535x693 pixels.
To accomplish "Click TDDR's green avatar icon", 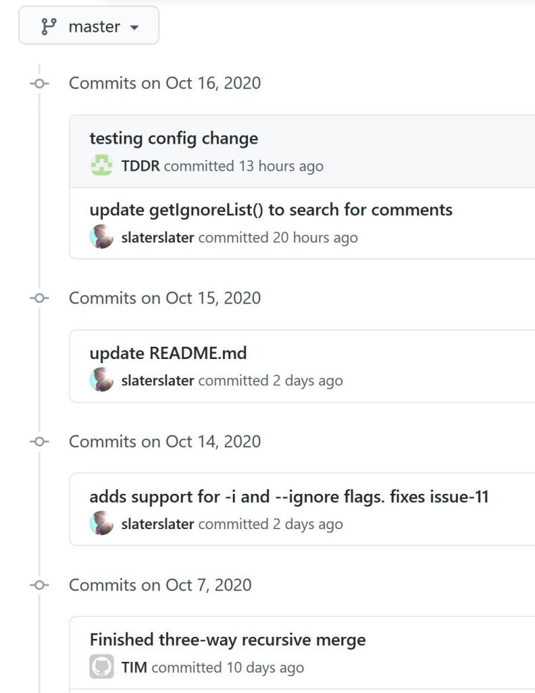I will [102, 166].
